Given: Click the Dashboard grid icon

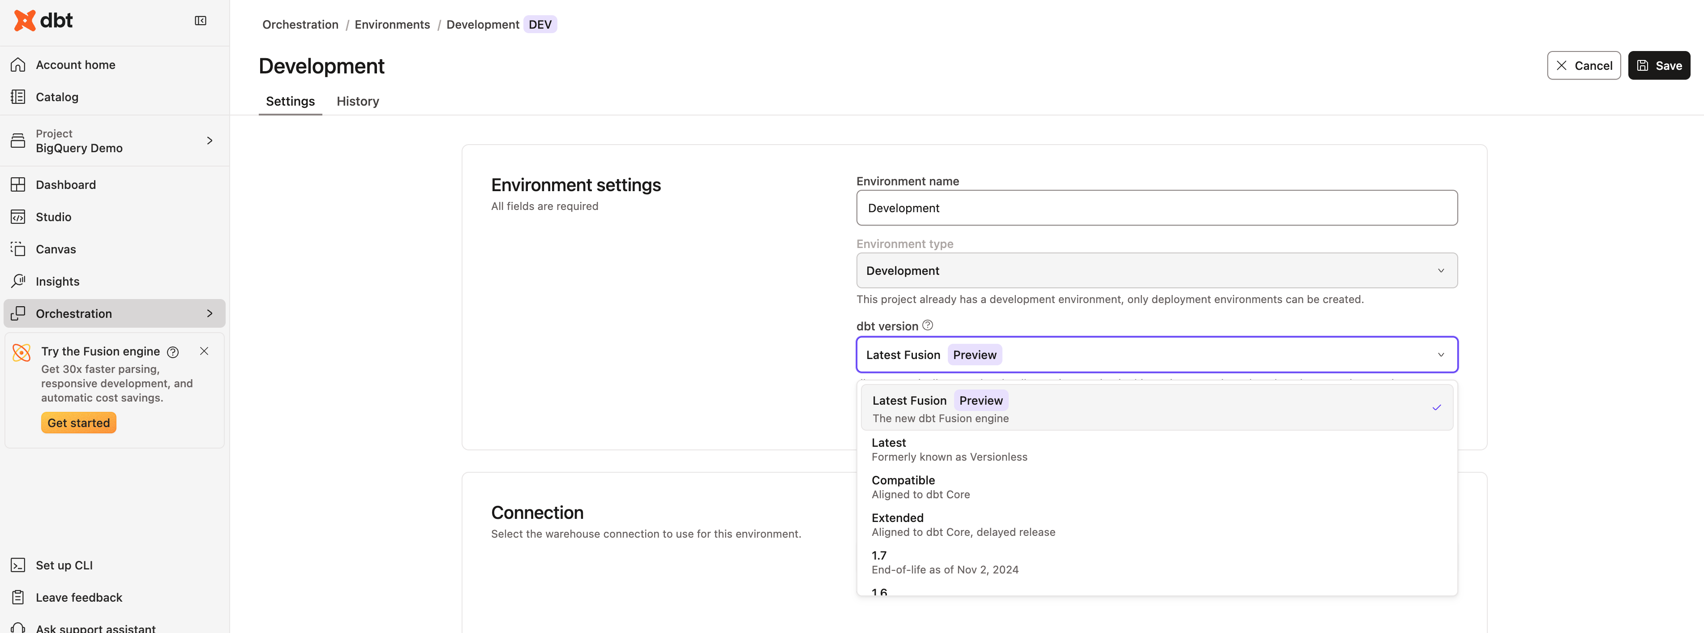Looking at the screenshot, I should click(x=18, y=184).
